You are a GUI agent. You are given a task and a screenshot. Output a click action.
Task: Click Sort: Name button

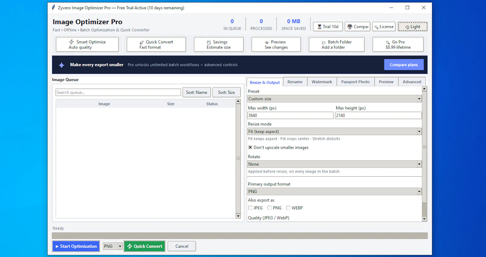197,92
